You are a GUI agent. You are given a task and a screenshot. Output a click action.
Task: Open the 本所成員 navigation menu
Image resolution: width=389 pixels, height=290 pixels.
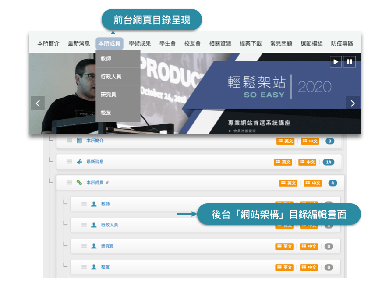click(x=109, y=43)
